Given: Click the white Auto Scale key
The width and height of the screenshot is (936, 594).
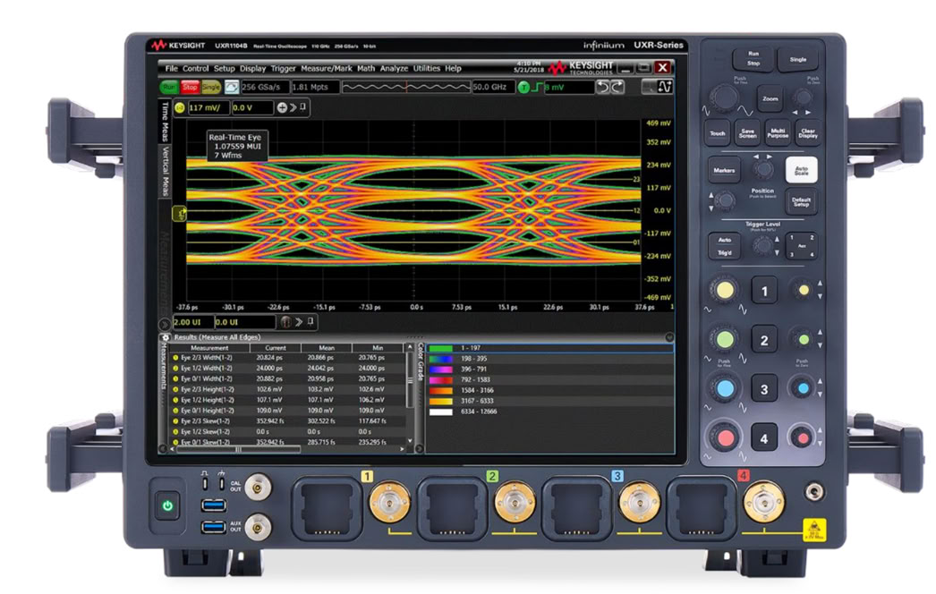Looking at the screenshot, I should coord(801,171).
